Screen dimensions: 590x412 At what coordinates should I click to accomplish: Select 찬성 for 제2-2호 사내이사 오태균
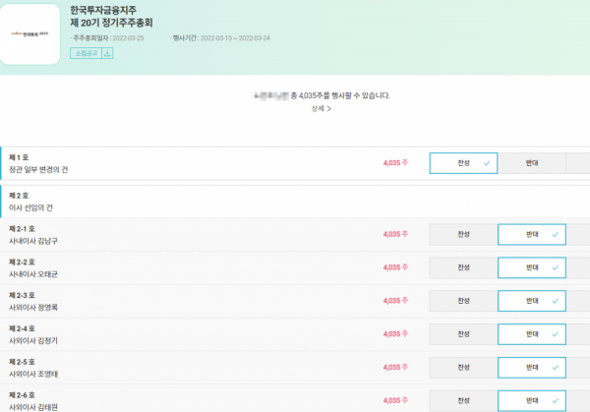[x=463, y=267]
